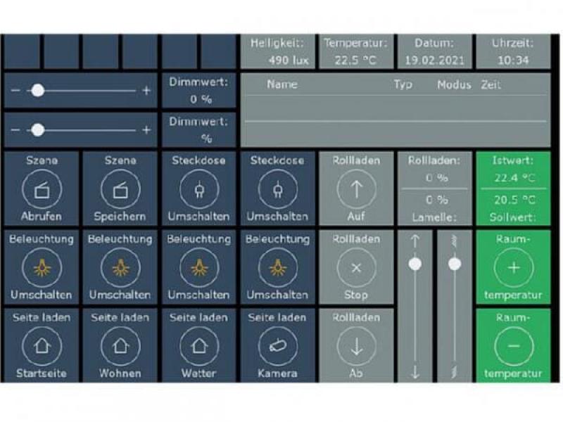Load the Wetter page
Viewport: 563px width, 422px height.
199,345
